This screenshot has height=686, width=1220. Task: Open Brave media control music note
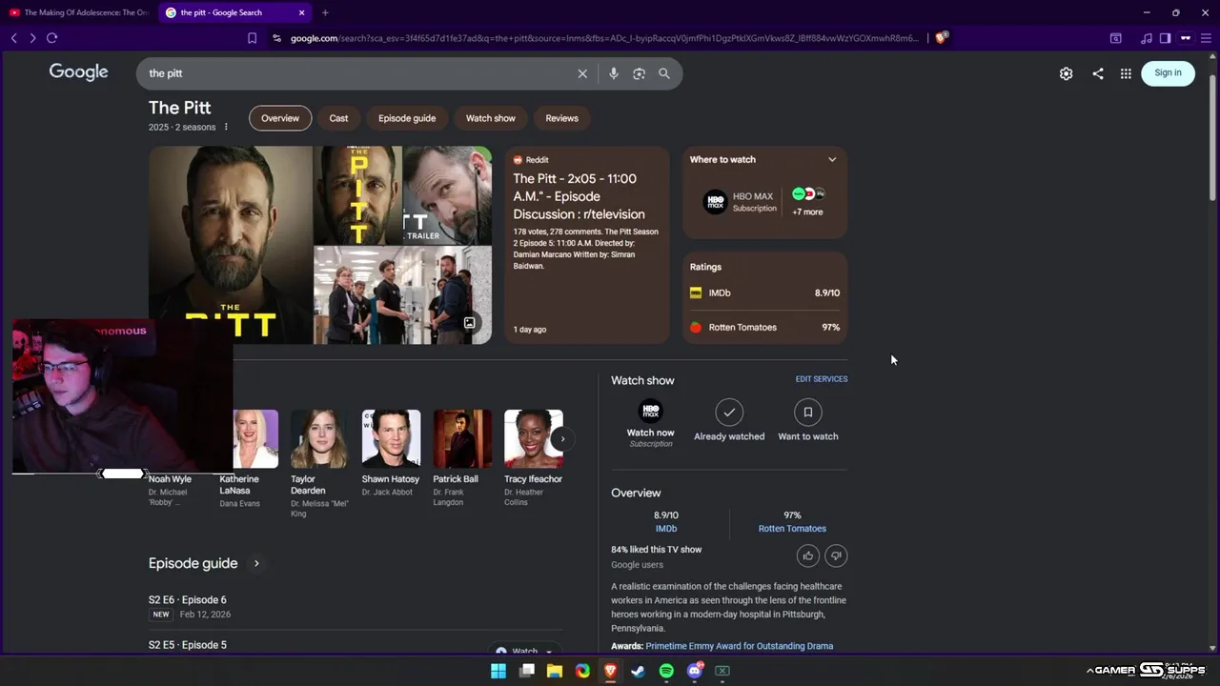pyautogui.click(x=1147, y=38)
